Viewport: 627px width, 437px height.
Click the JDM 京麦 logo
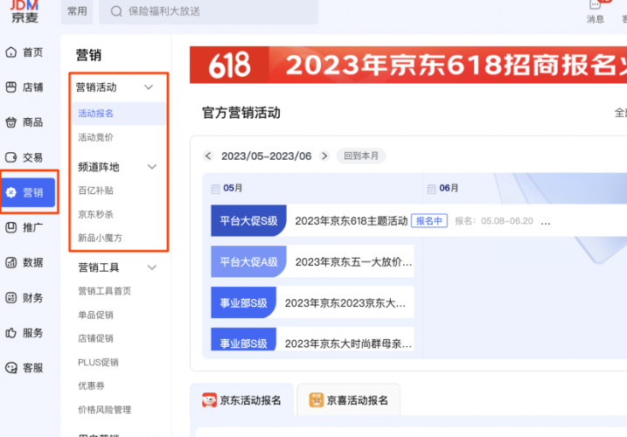coord(24,11)
